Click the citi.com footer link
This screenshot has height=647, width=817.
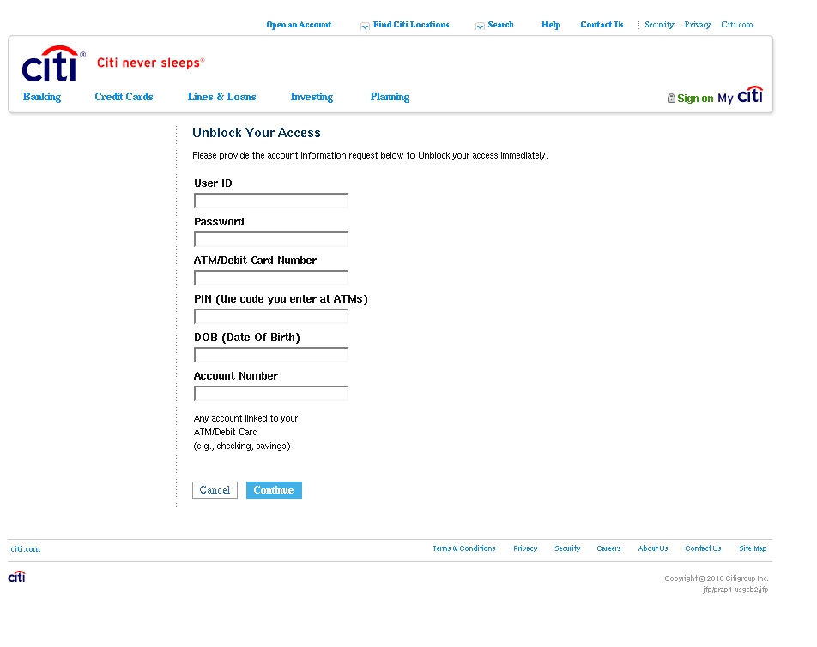[25, 549]
